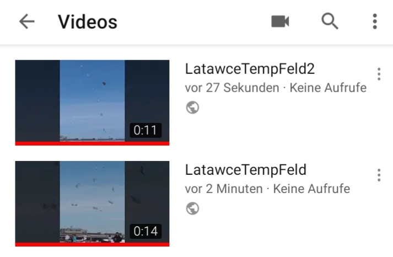Tap the 'vor 2 Minuten' info line
The image size is (393, 257).
coord(267,189)
